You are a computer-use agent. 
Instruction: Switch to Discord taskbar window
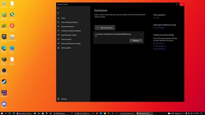point(24,113)
